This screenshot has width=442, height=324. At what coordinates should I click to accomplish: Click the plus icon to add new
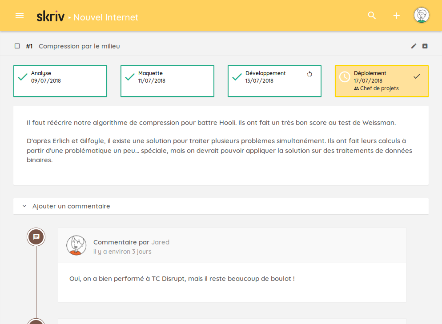coord(396,16)
